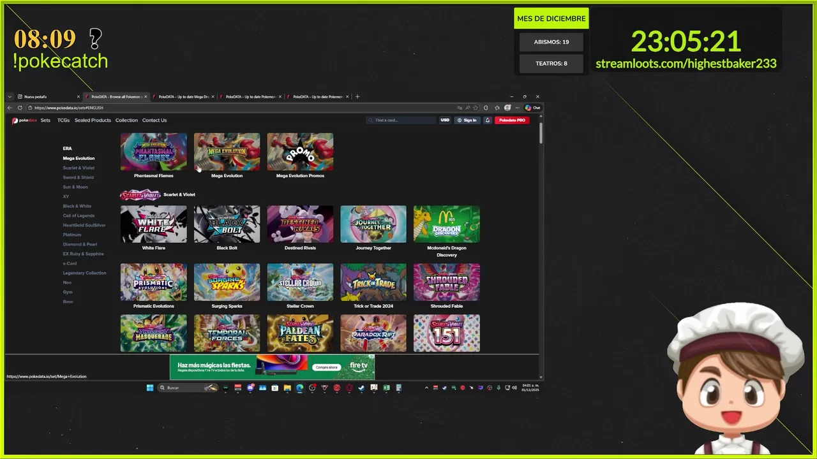Open the Contact Us page
The width and height of the screenshot is (817, 459).
[x=154, y=120]
